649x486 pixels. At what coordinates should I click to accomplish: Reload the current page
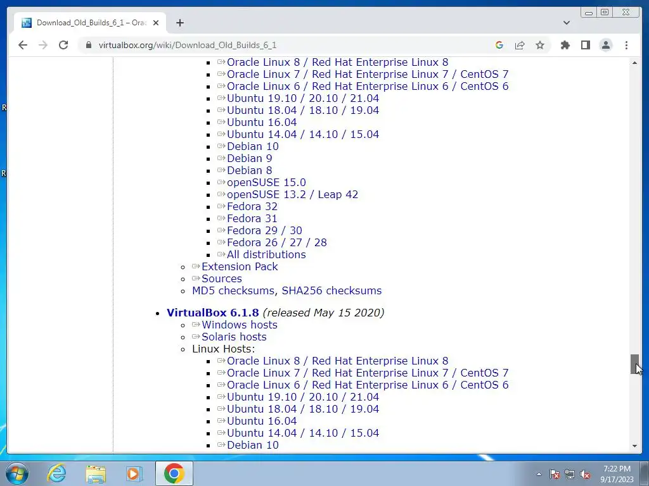coord(63,45)
